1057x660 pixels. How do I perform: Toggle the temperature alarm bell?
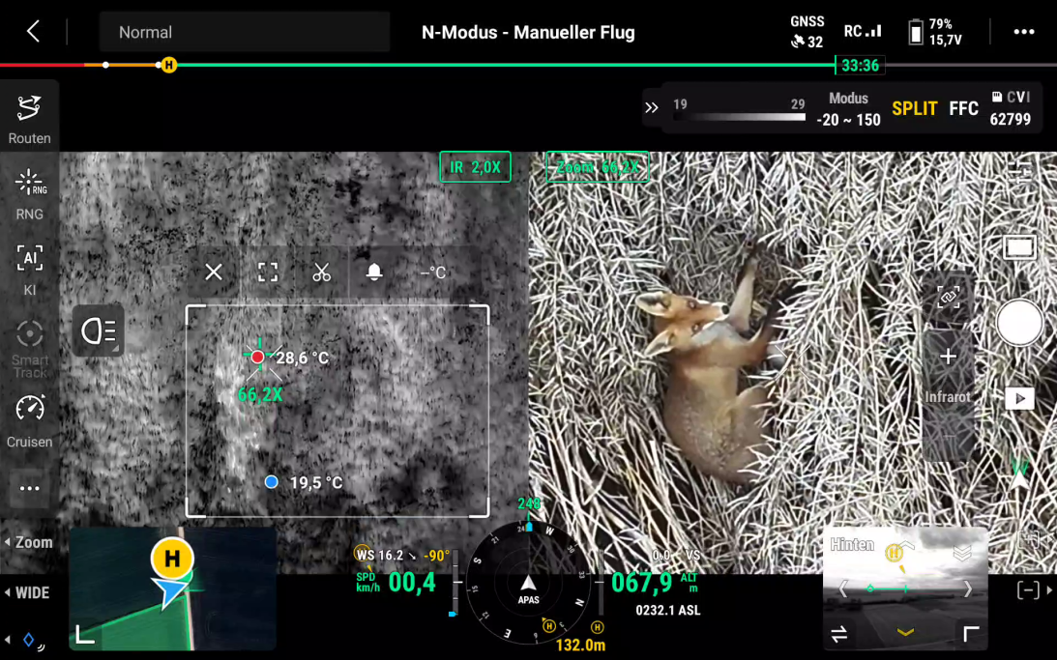click(374, 273)
